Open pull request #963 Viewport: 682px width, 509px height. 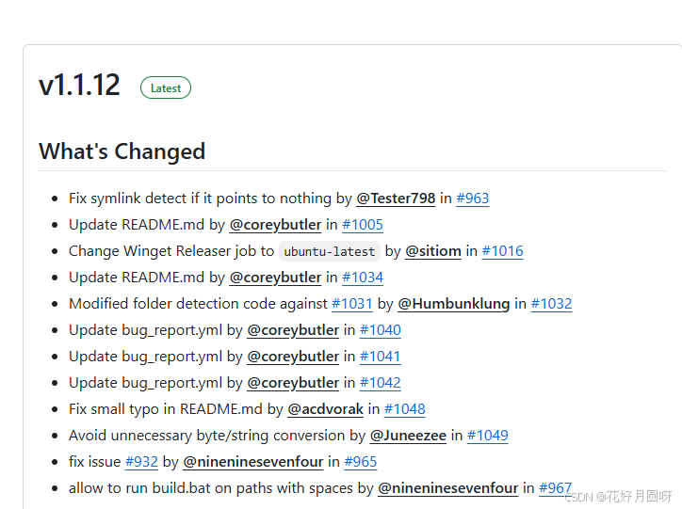473,199
